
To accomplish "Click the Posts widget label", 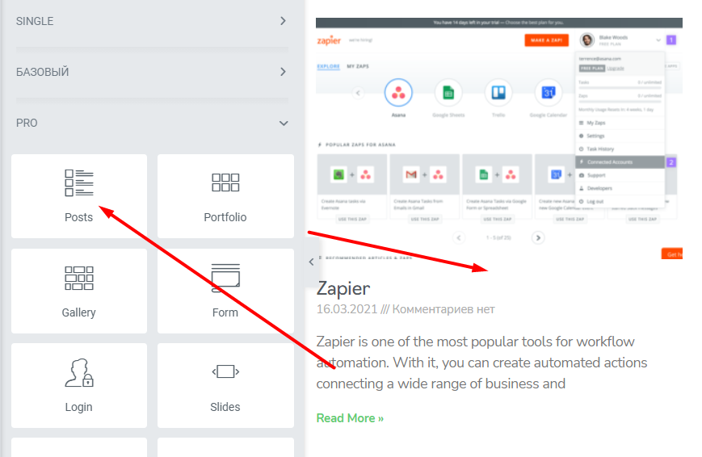I will click(x=79, y=217).
